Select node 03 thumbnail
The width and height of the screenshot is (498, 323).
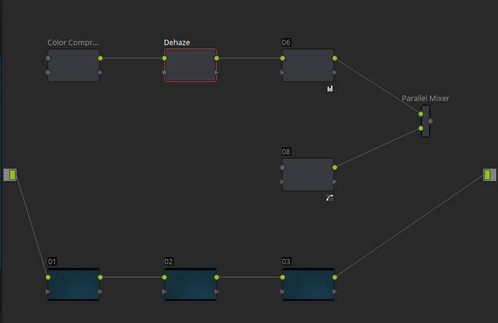pos(308,284)
